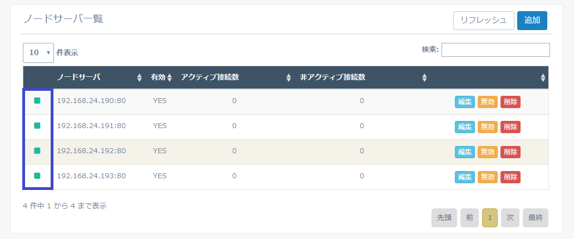The image size is (574, 239).
Task: Sort the last actions column
Action: pyautogui.click(x=543, y=78)
